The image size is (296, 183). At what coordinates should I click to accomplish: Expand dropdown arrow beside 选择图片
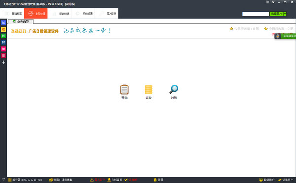(x=285, y=14)
